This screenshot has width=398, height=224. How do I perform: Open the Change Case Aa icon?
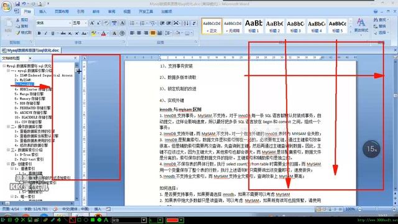point(85,33)
